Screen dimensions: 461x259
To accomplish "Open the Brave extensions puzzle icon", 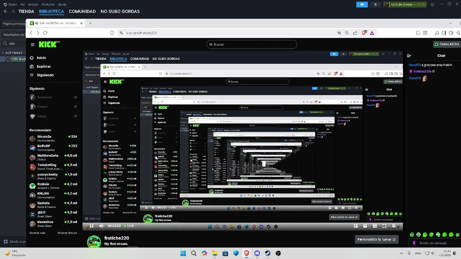I will click(418, 33).
